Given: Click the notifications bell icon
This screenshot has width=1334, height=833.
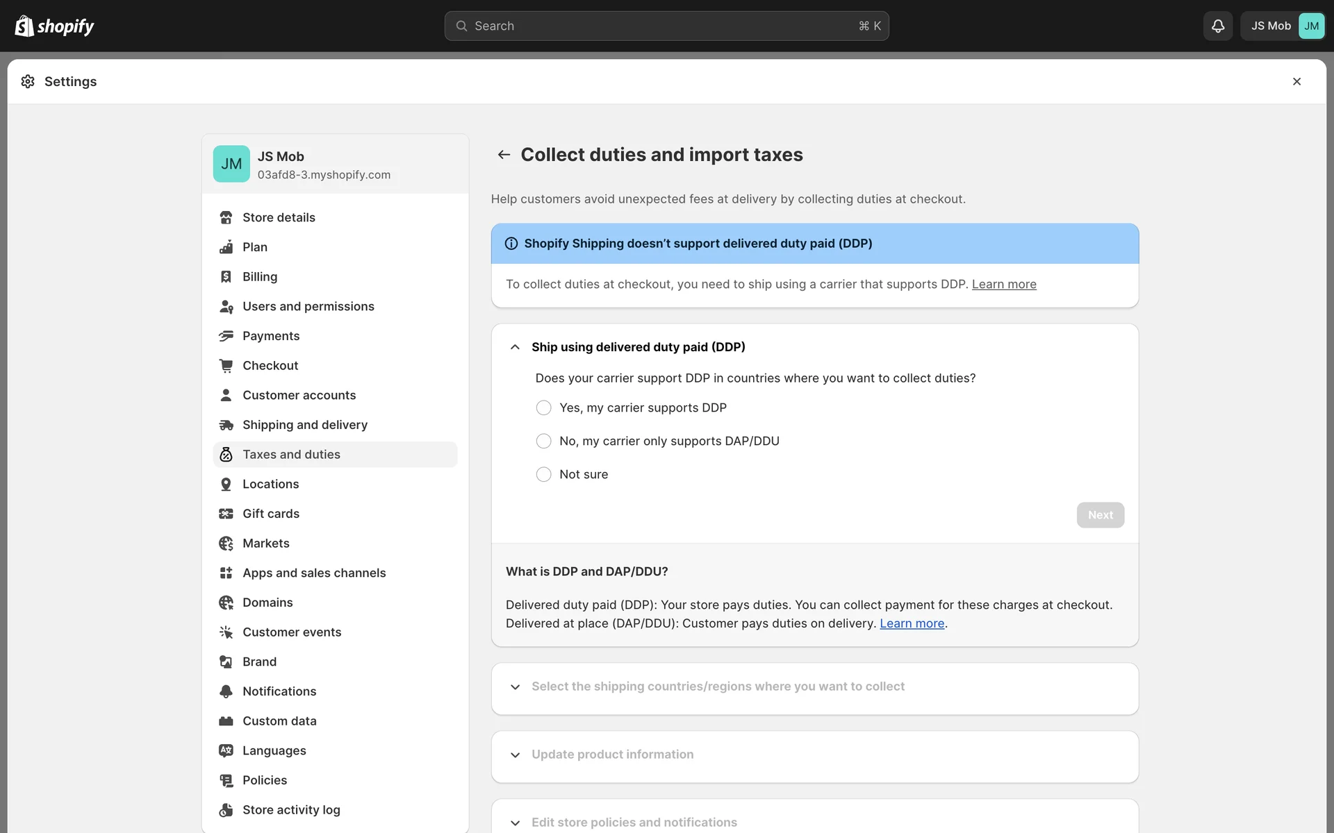Looking at the screenshot, I should tap(1217, 26).
